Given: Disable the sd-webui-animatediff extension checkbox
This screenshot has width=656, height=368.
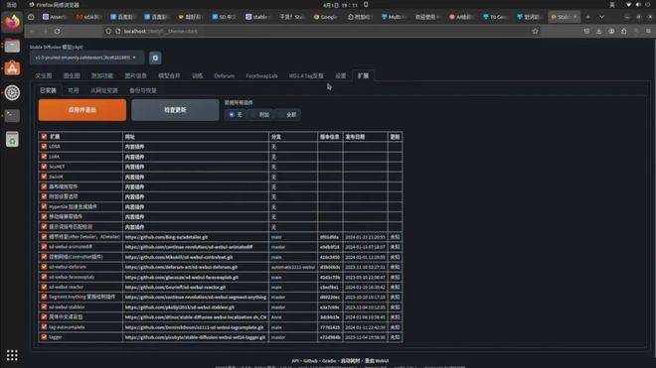Looking at the screenshot, I should coord(44,247).
